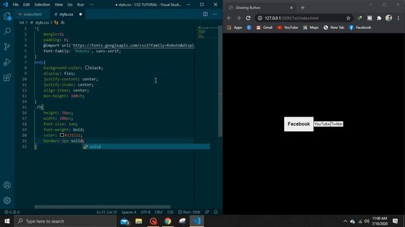
Task: Click the taskbar search box
Action: tap(65, 221)
